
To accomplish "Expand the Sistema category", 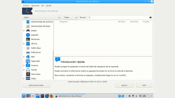I will coord(24,65).
